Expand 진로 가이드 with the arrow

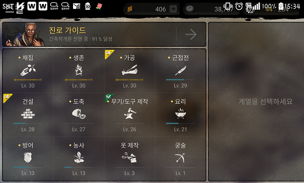coord(191,34)
